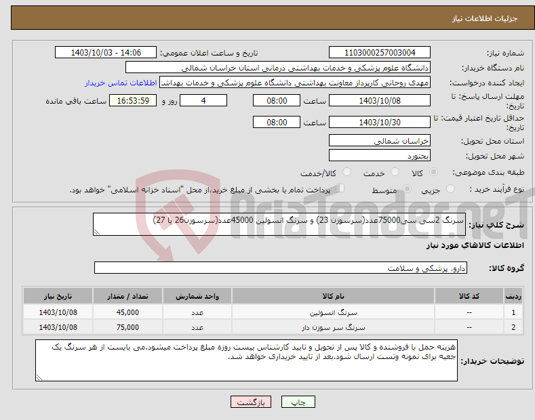The image size is (535, 420).
Task: Click the اطلاعات کالاهای مورد نیاز section title
Action: 475,245
